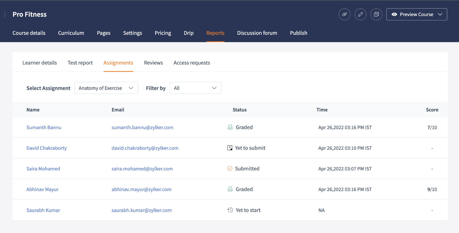Switch to the Curriculum tab

click(x=71, y=33)
